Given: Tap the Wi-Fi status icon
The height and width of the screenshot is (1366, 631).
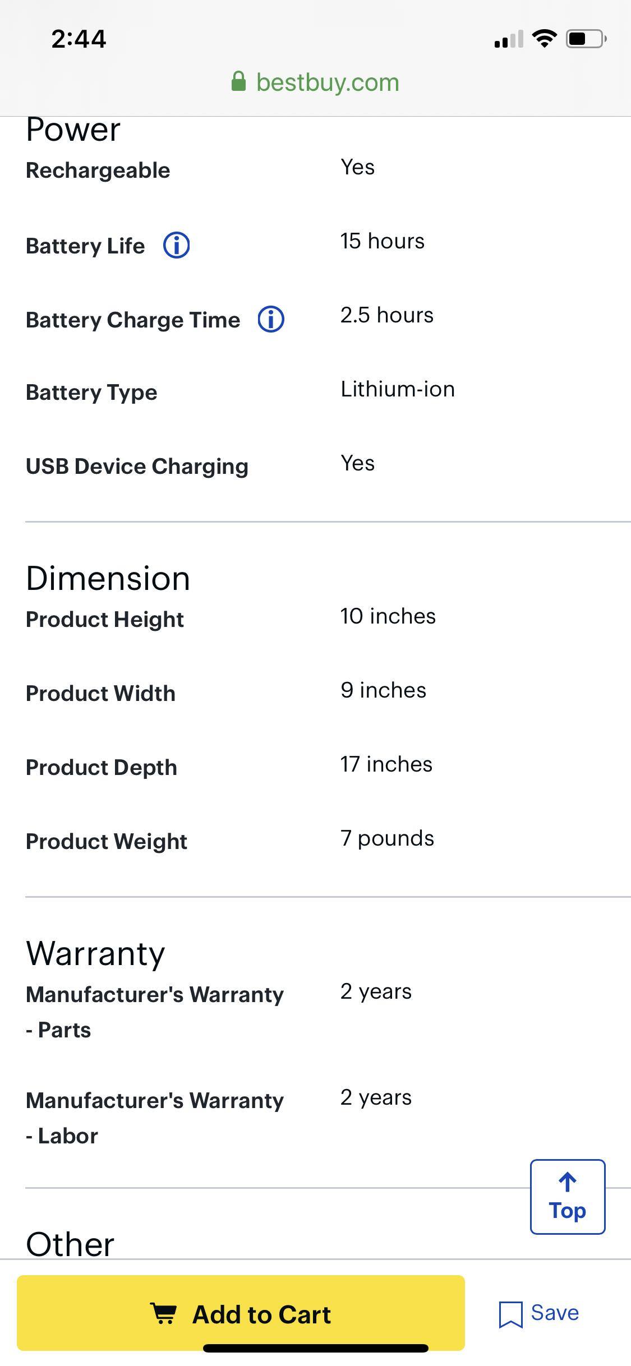Looking at the screenshot, I should 544,39.
